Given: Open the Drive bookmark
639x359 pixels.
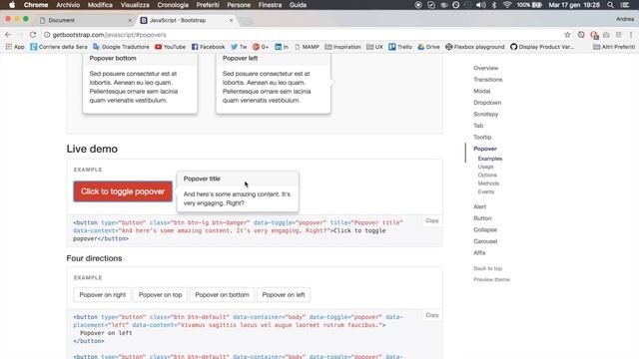Looking at the screenshot, I should pyautogui.click(x=428, y=47).
